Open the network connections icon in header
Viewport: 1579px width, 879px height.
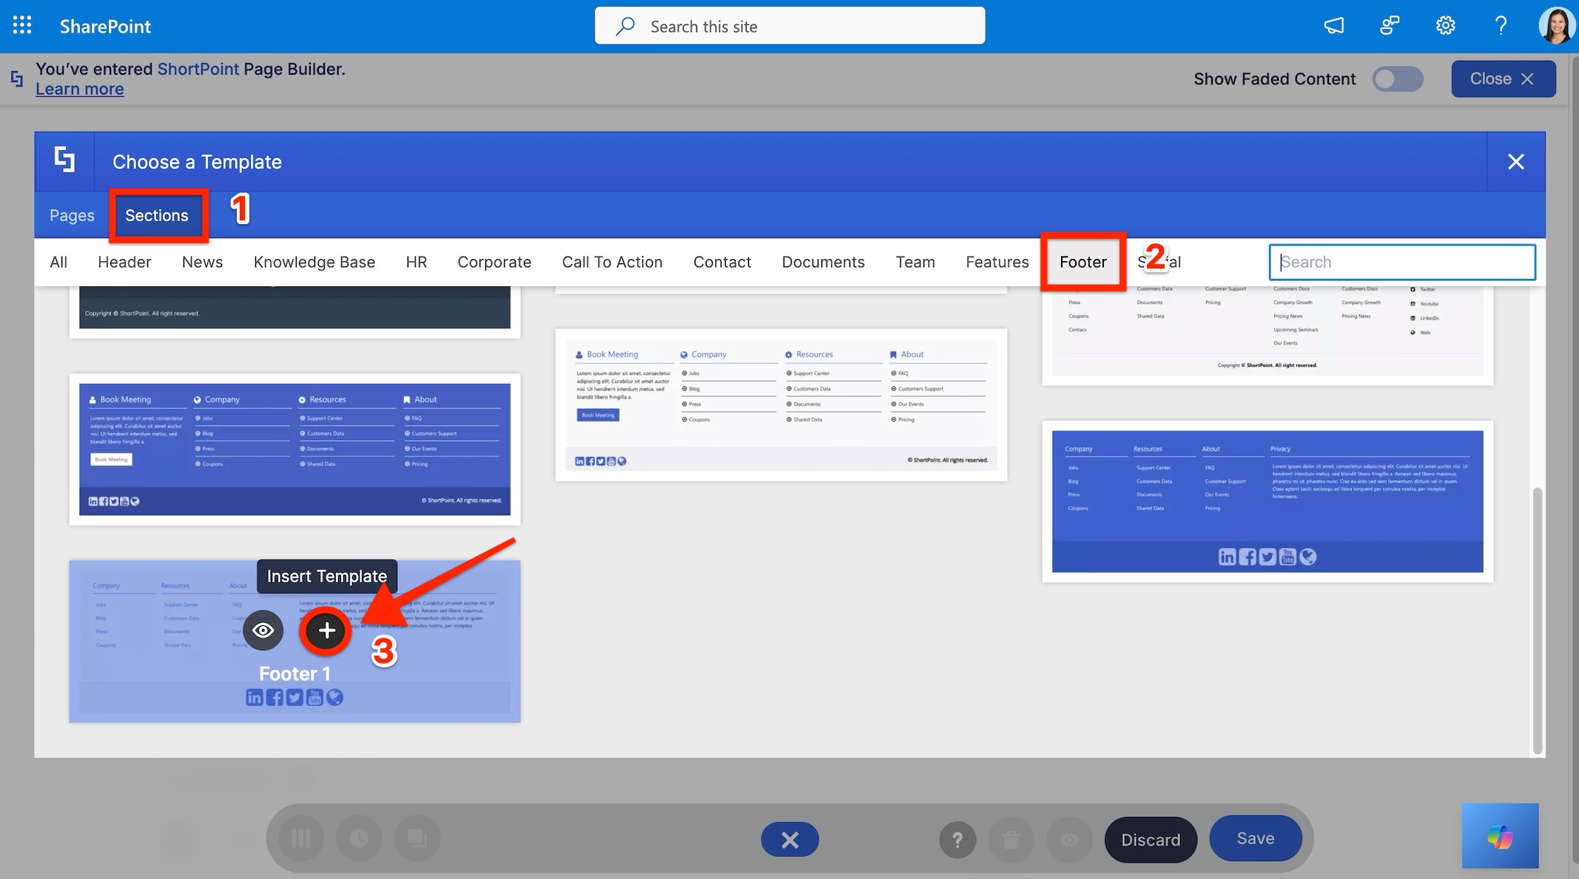coord(1390,26)
